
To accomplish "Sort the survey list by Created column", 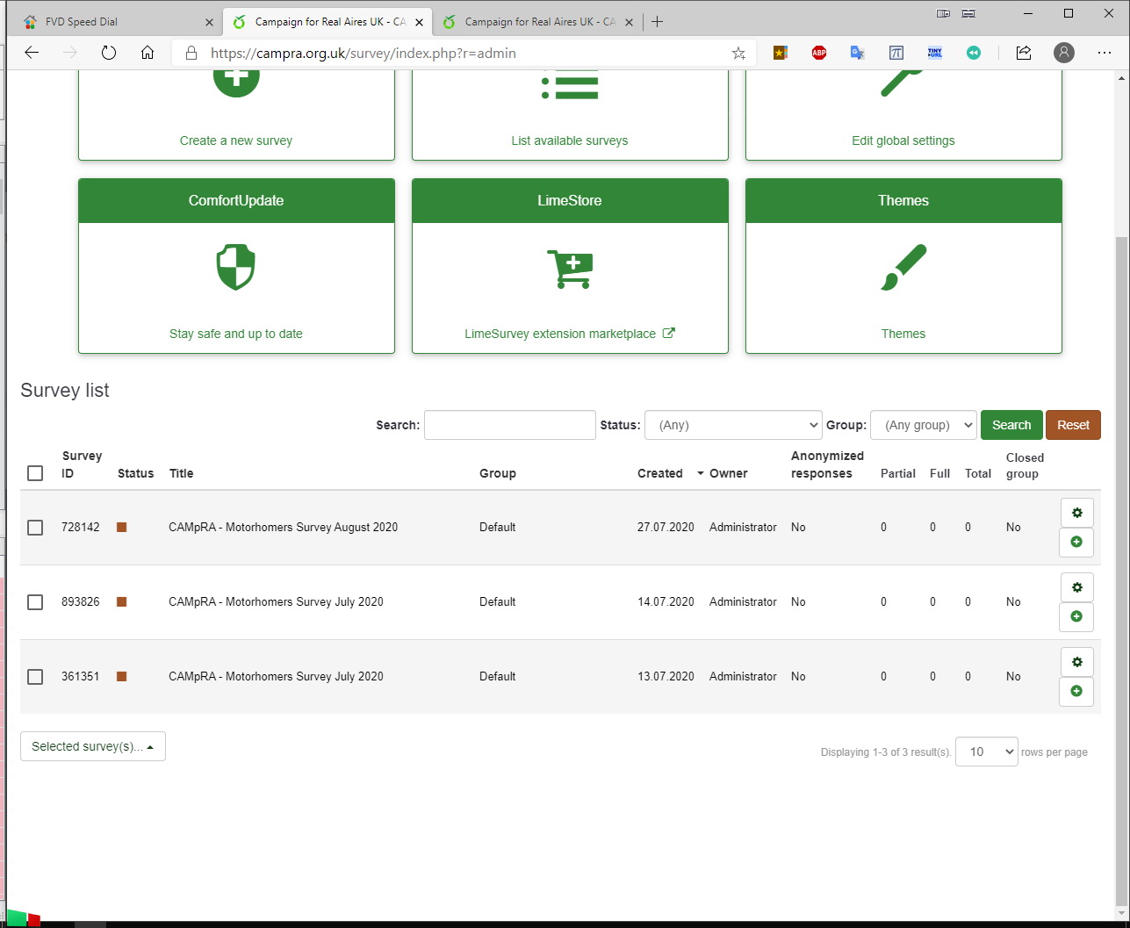I will pyautogui.click(x=660, y=473).
